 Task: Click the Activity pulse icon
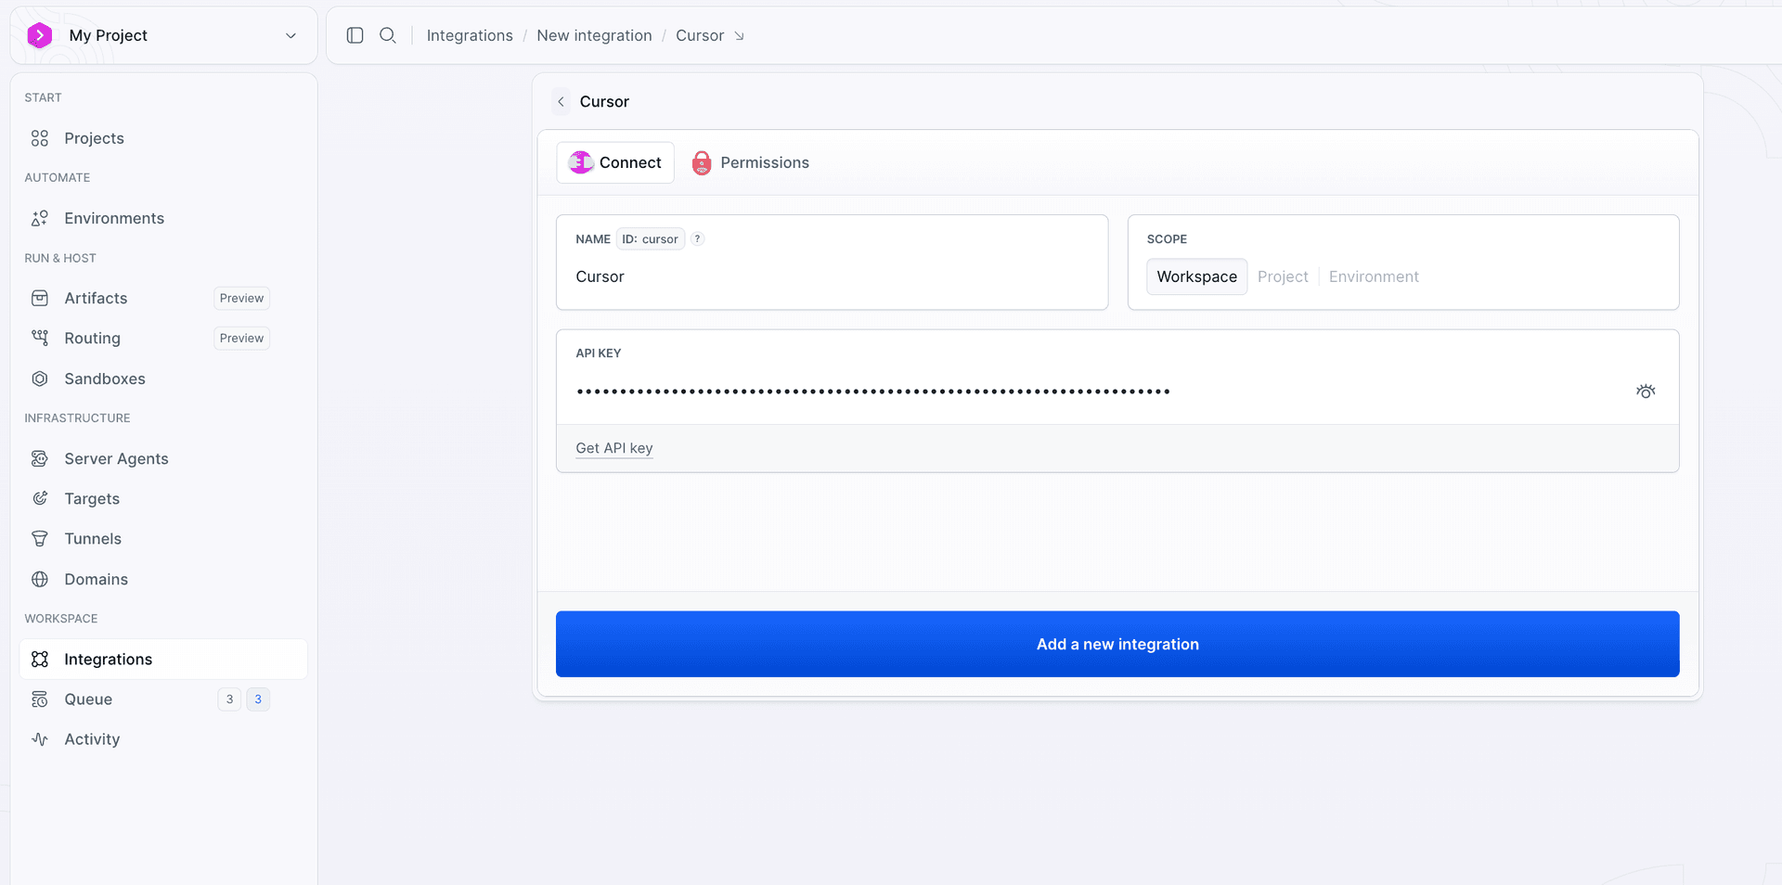coord(40,739)
